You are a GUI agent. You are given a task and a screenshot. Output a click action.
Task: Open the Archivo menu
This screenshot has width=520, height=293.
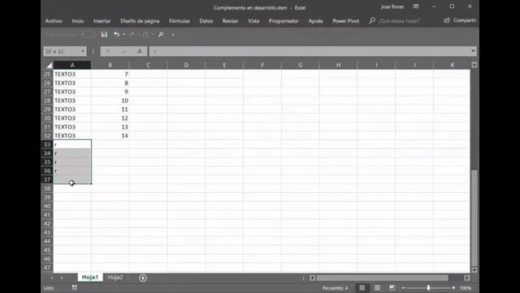coord(54,21)
